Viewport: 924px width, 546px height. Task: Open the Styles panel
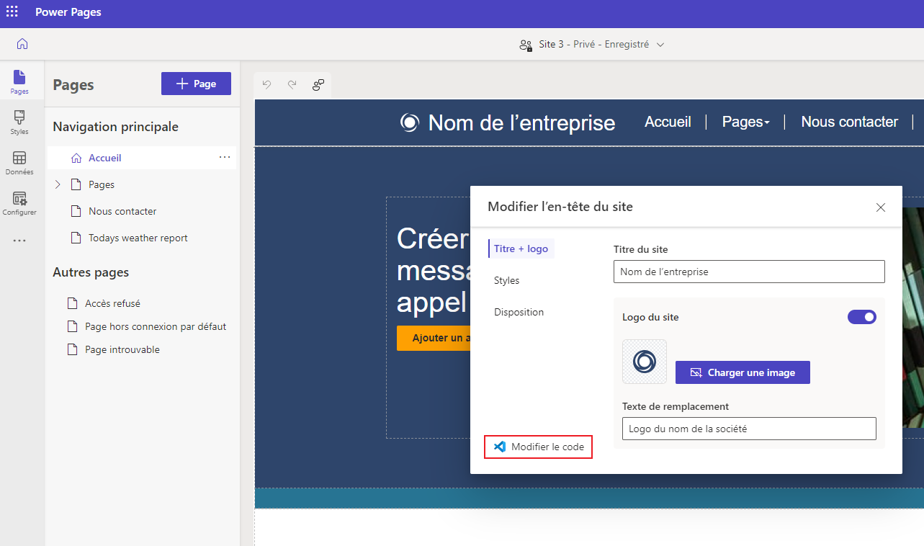tap(19, 121)
